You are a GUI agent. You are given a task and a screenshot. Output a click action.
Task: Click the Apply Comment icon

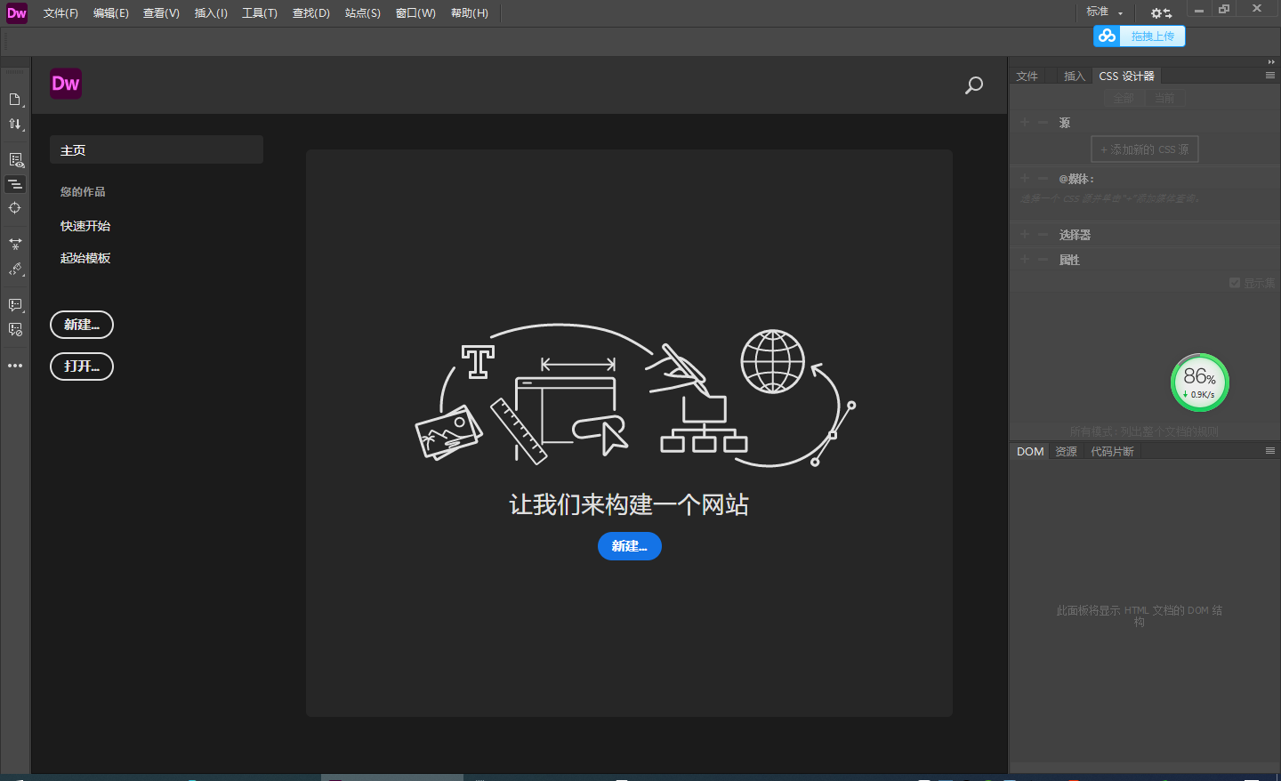pyautogui.click(x=15, y=305)
